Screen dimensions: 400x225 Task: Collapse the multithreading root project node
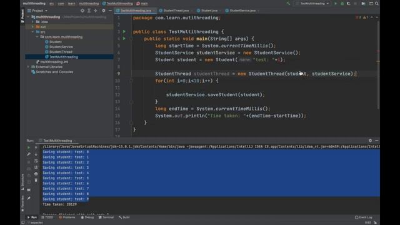coord(28,17)
